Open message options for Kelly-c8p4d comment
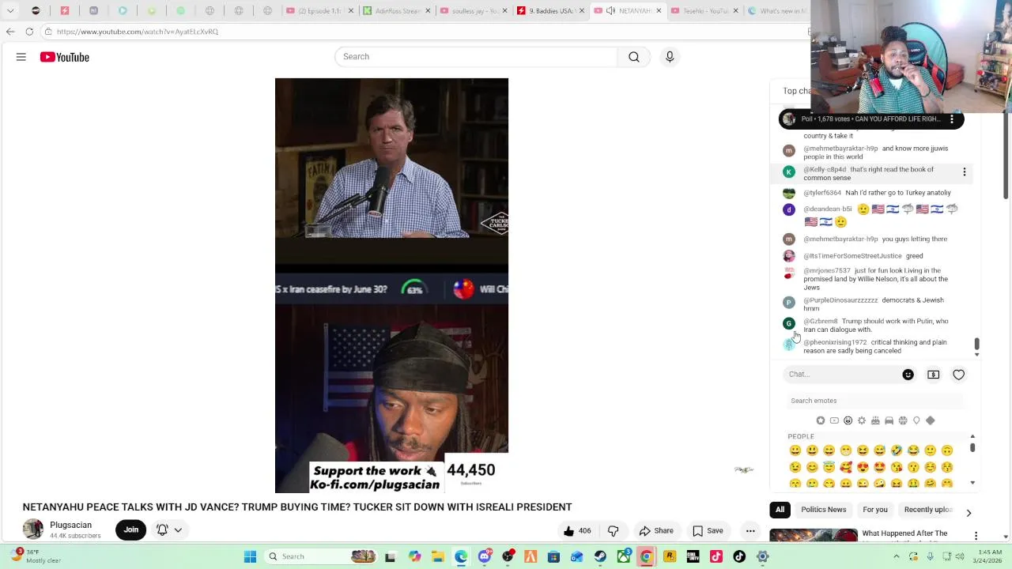The width and height of the screenshot is (1012, 569). [x=964, y=172]
